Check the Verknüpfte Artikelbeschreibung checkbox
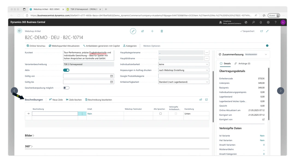 pos(176,114)
